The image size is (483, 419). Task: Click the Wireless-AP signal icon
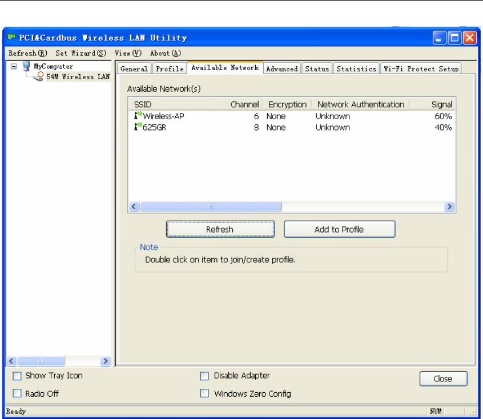pyautogui.click(x=138, y=116)
